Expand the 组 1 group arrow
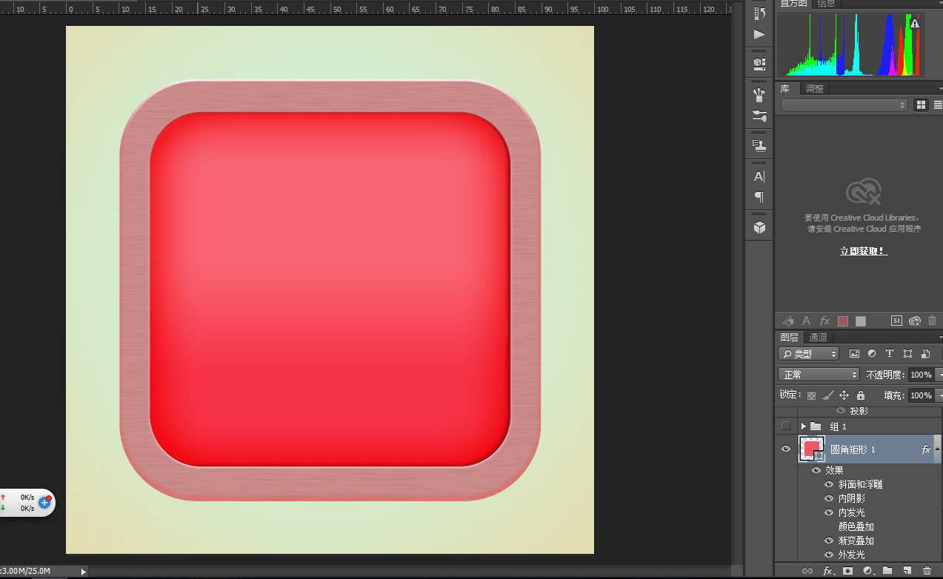The width and height of the screenshot is (943, 579). [x=803, y=426]
